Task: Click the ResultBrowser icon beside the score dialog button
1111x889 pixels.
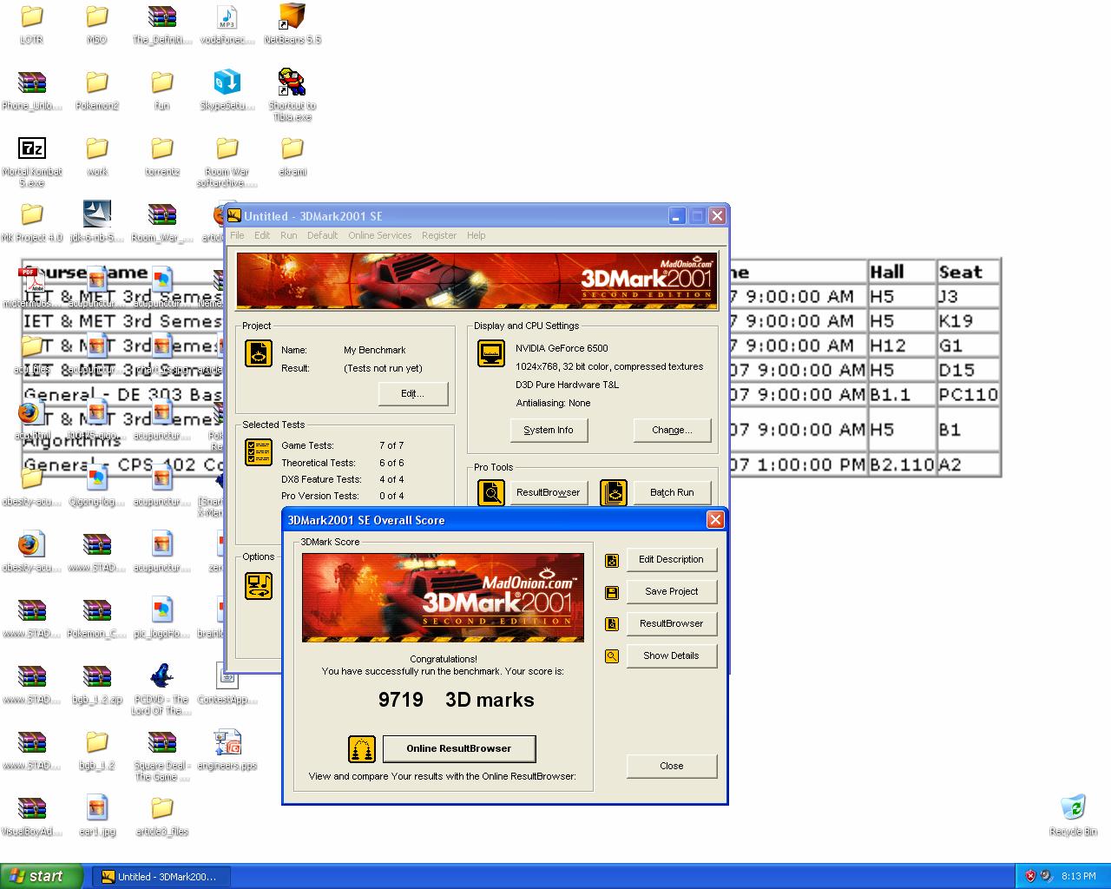Action: coord(612,624)
